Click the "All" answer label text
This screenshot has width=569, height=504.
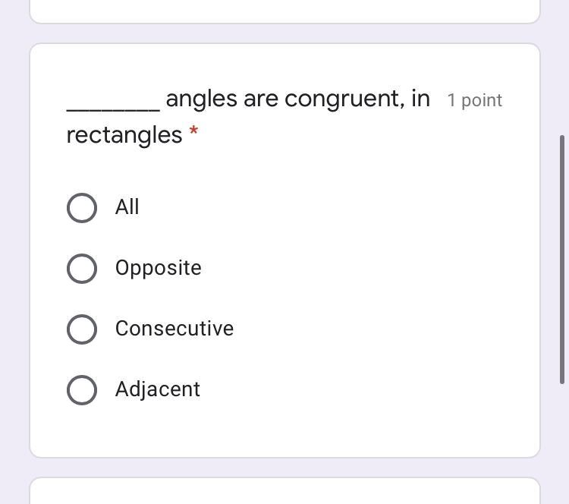coord(127,207)
